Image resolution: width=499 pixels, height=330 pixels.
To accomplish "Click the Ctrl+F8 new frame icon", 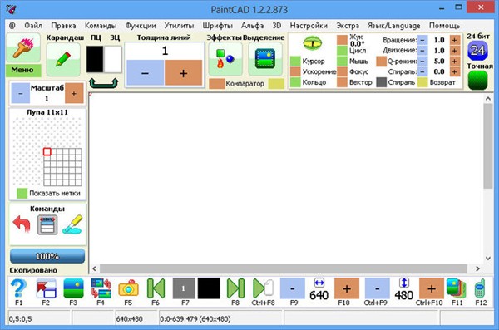I will (x=263, y=288).
